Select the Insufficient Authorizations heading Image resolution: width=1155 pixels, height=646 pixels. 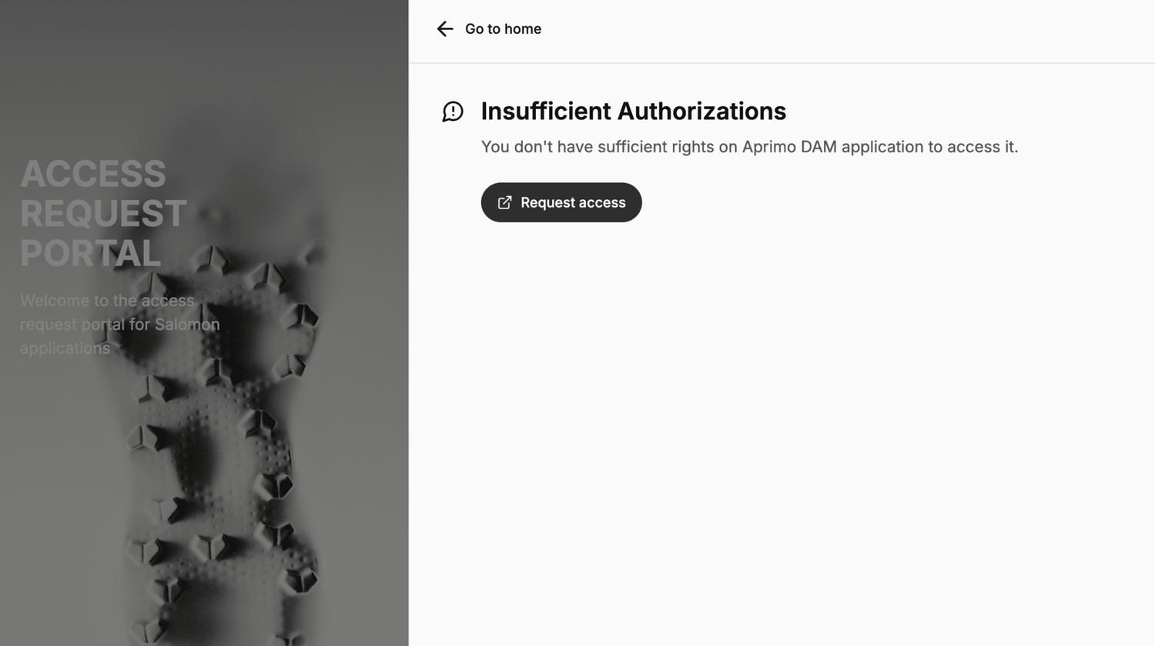click(633, 112)
